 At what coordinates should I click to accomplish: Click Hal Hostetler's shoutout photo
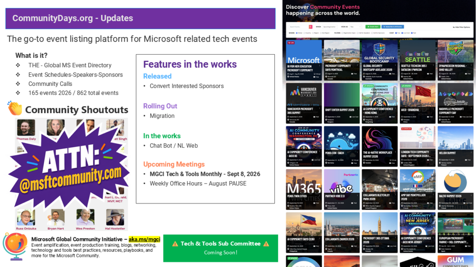[x=115, y=217]
